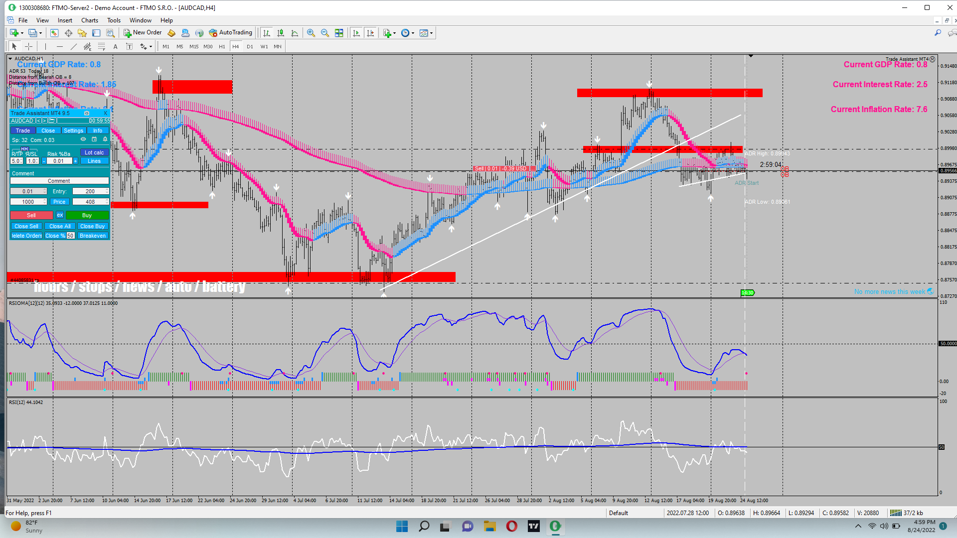Click the Comment input field
Image resolution: width=957 pixels, height=538 pixels.
point(59,181)
